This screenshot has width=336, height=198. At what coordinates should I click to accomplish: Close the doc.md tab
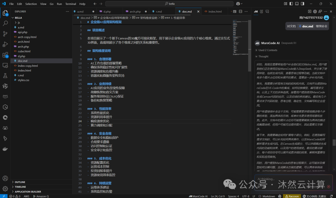(198, 11)
